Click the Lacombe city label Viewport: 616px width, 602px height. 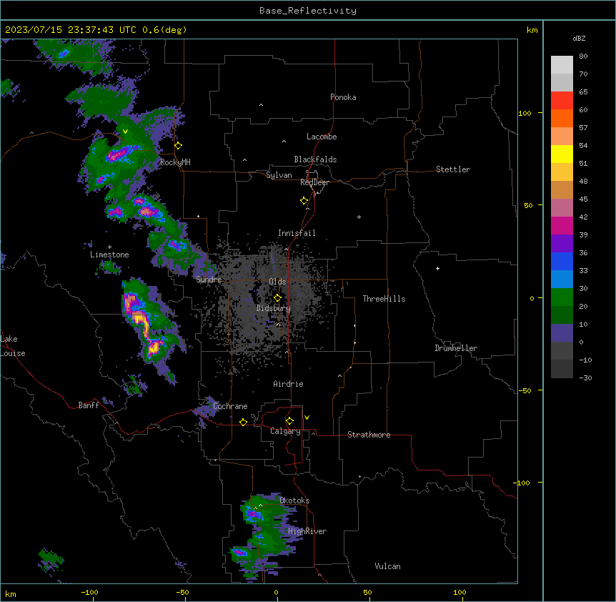click(322, 137)
